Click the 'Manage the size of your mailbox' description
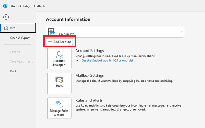205x128 pixels. pos(124,81)
